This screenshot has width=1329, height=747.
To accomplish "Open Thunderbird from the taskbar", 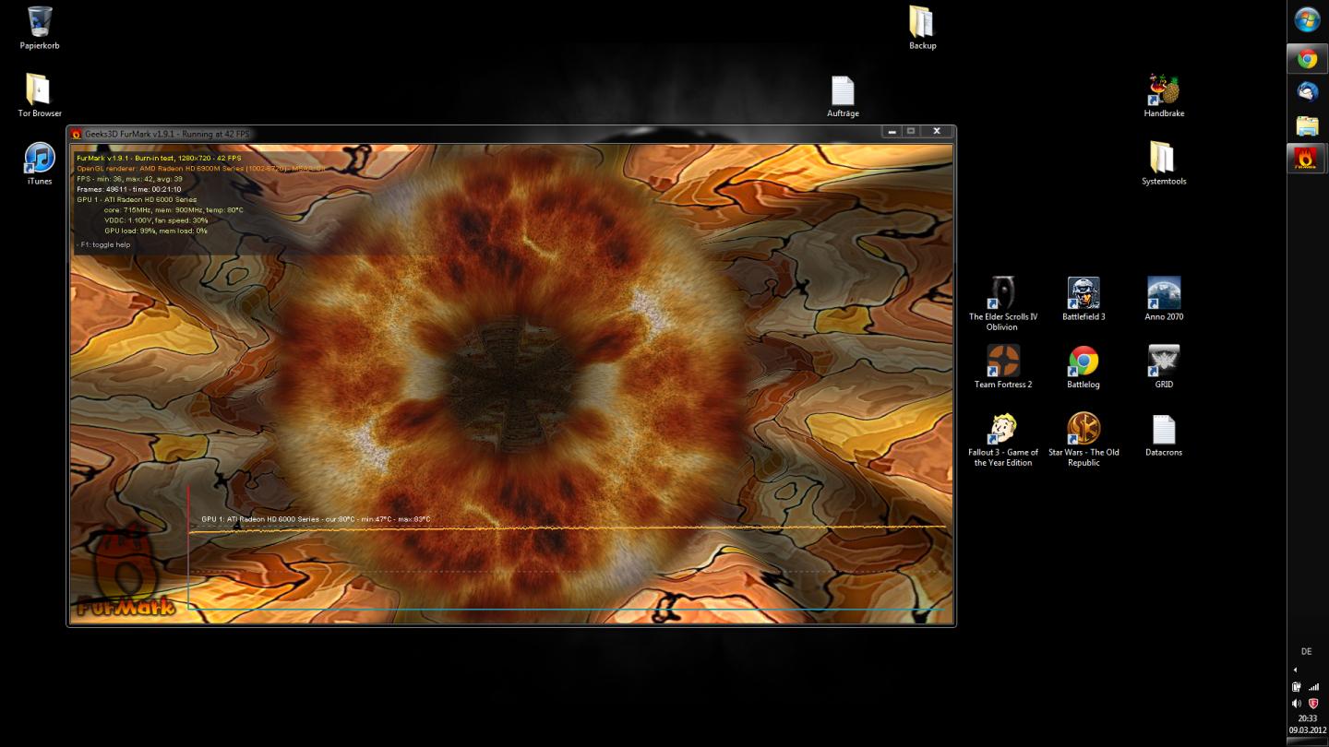I will pyautogui.click(x=1307, y=91).
